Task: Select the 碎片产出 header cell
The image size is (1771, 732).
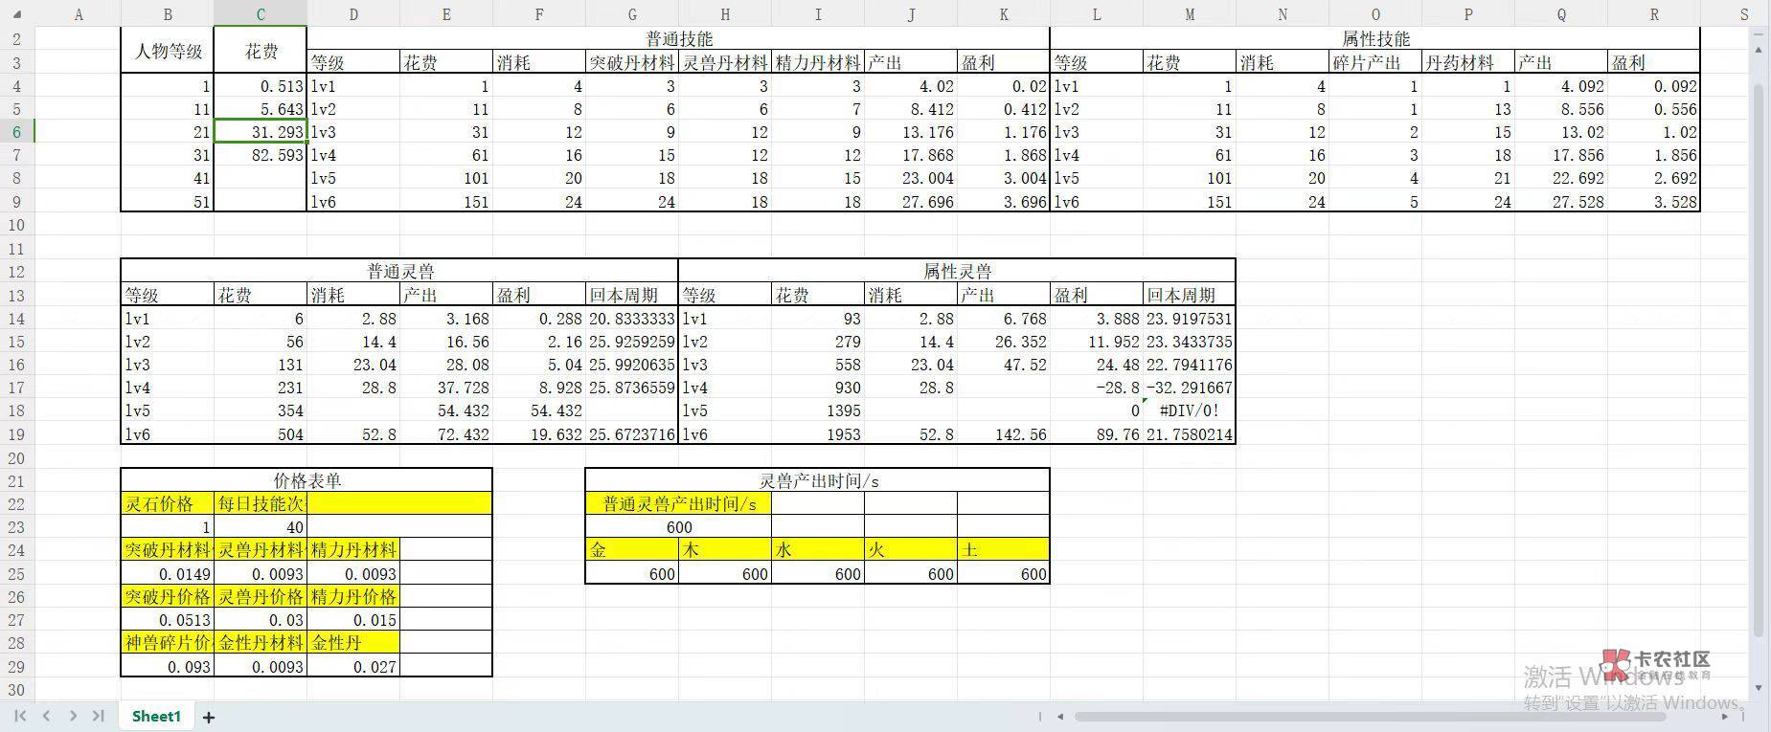Action: point(1375,62)
